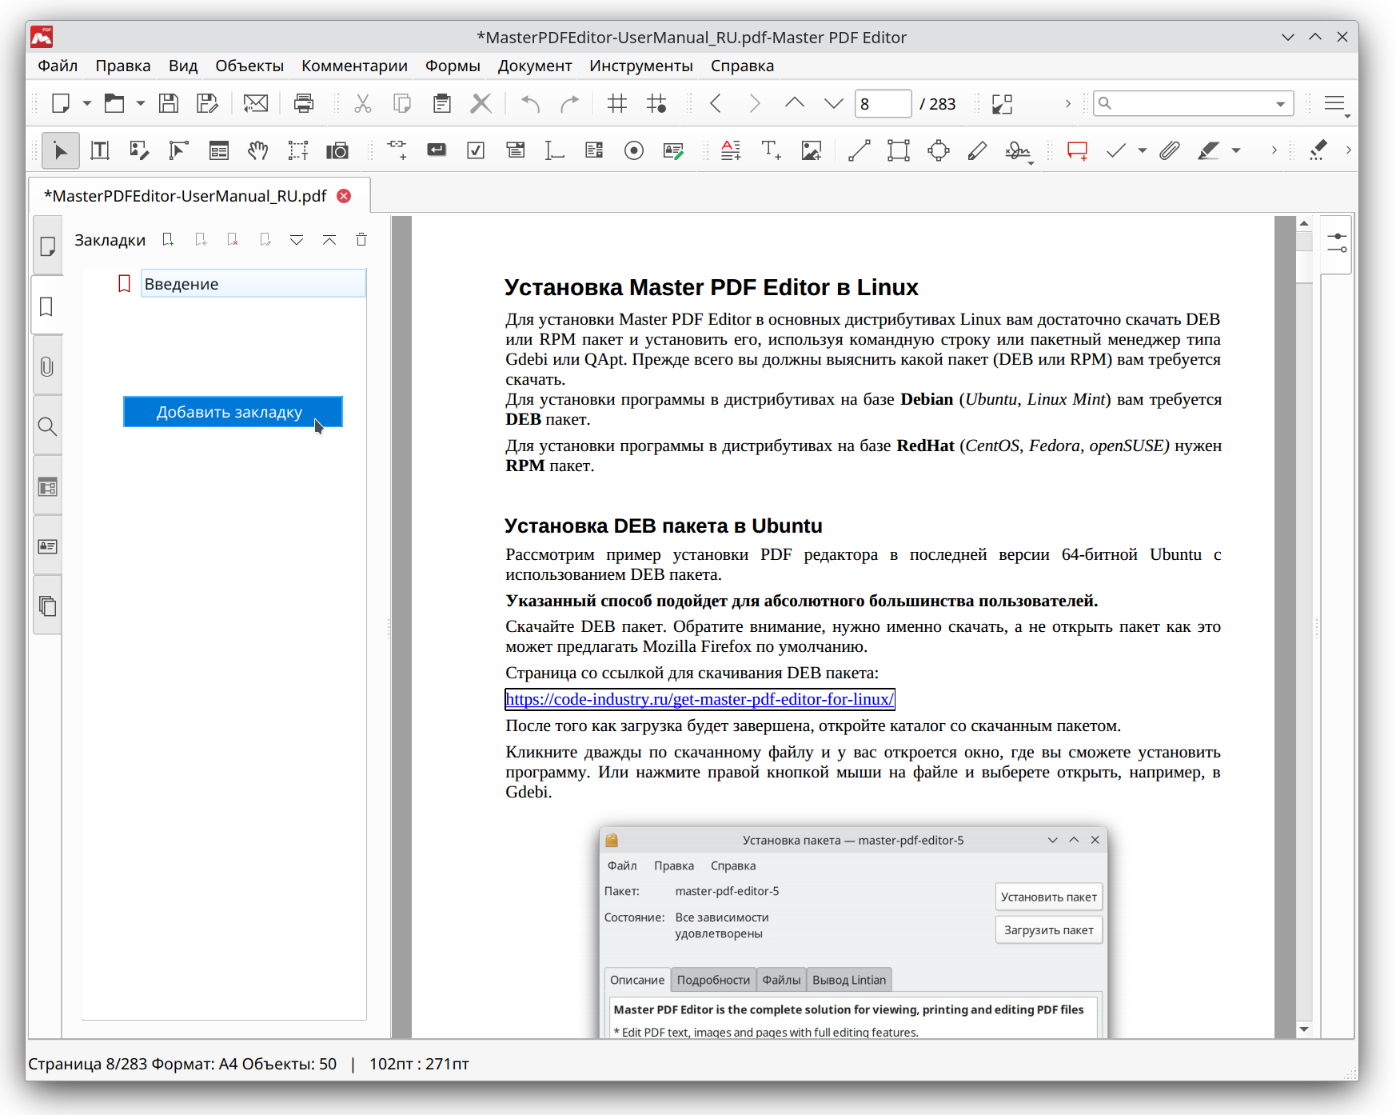Send the document by email envelope icon
Image resolution: width=1396 pixels, height=1115 pixels.
pyautogui.click(x=256, y=103)
